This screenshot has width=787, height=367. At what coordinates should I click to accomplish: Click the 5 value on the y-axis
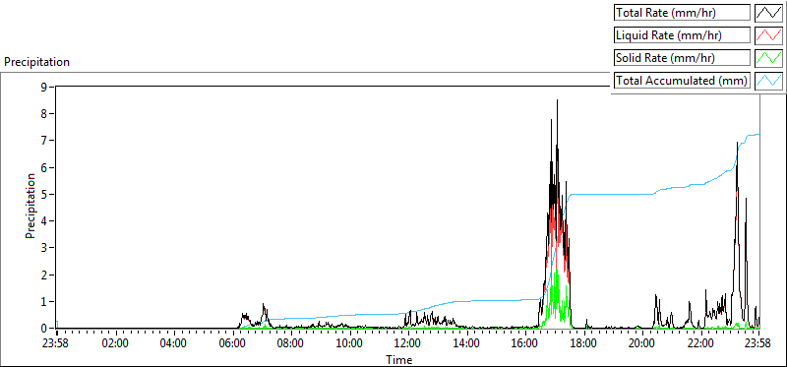point(43,194)
